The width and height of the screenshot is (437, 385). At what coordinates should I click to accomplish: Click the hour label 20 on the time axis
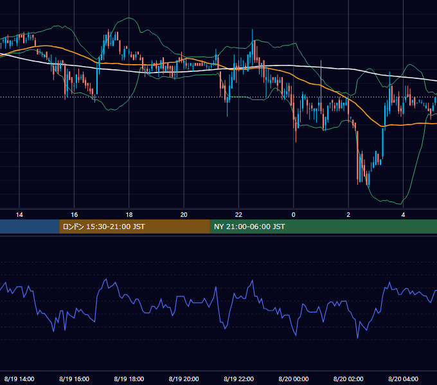pyautogui.click(x=184, y=215)
